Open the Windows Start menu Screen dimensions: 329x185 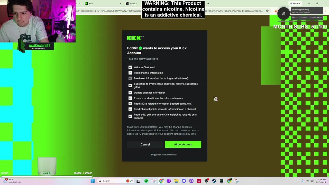(93, 181)
